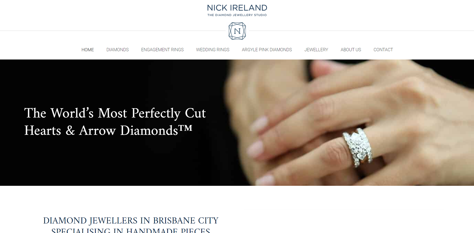The width and height of the screenshot is (474, 233).
Task: Click the hero headline Hearts & Arrow Diamonds
Action: [x=108, y=131]
